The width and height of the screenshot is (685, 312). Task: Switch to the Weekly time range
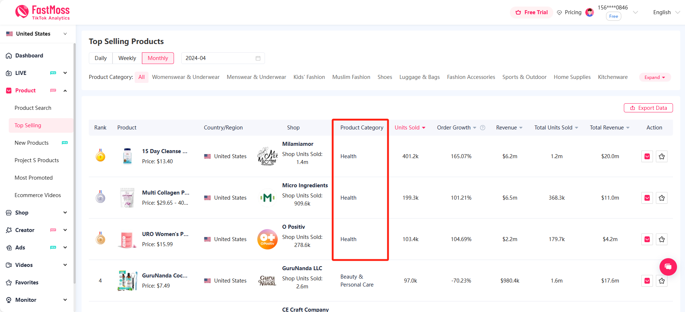127,58
